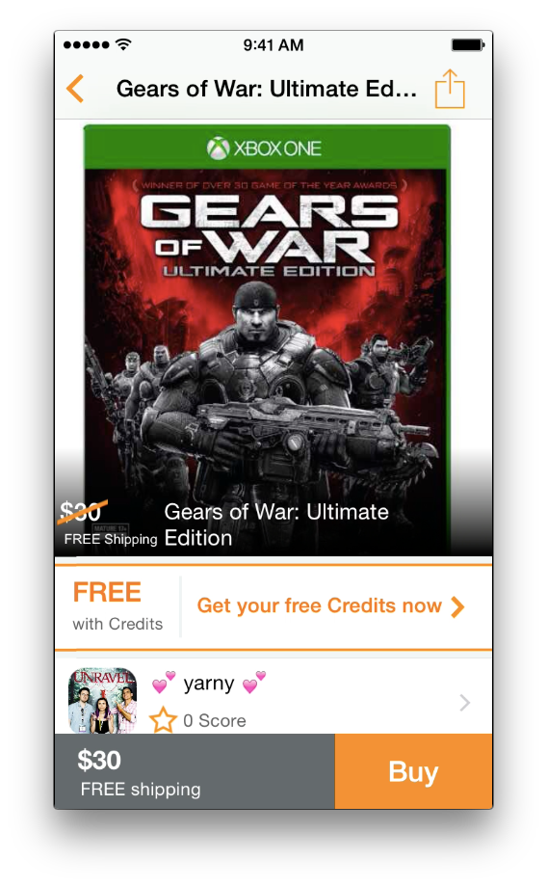This screenshot has height=886, width=547.
Task: Tap the cellular signal dots
Action: pos(87,45)
